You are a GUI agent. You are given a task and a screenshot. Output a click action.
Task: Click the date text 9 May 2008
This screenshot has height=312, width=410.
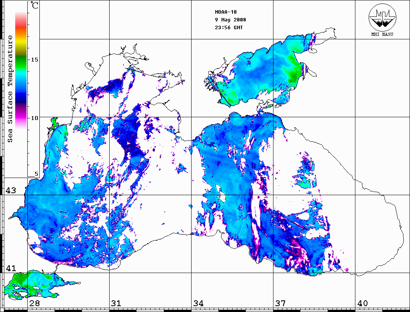231,20
